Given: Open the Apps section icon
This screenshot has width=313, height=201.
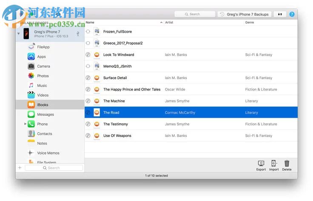Looking at the screenshot, I should tap(31, 57).
